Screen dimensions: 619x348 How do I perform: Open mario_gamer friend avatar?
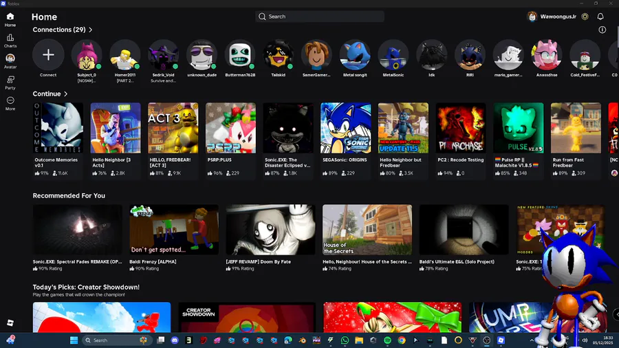tap(508, 55)
